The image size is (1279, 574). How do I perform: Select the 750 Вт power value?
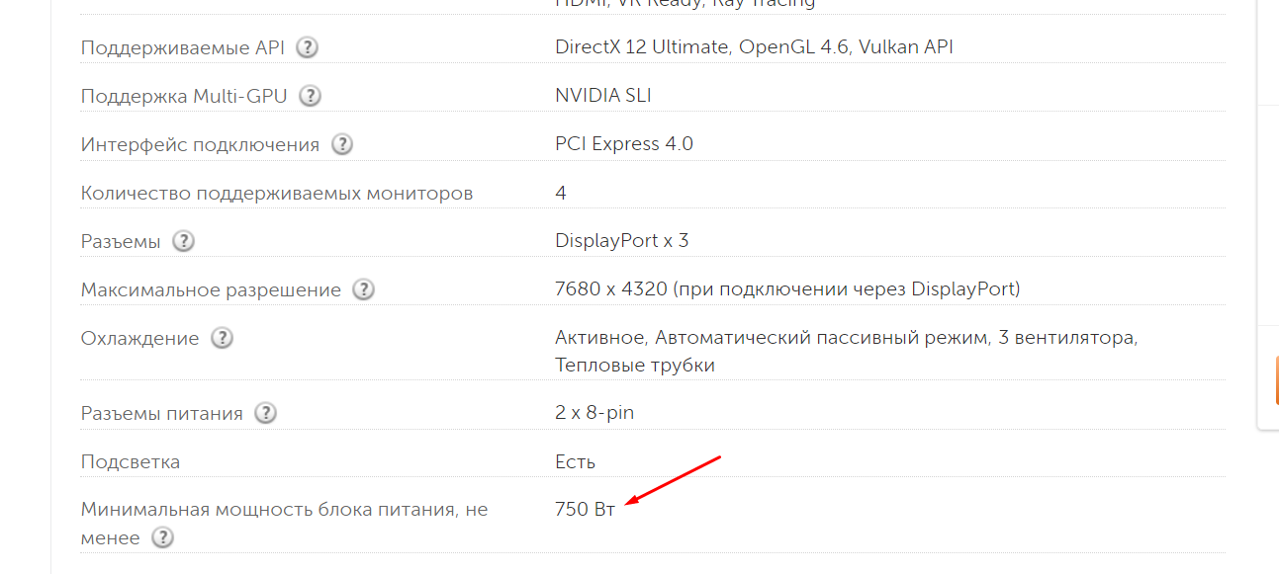586,510
